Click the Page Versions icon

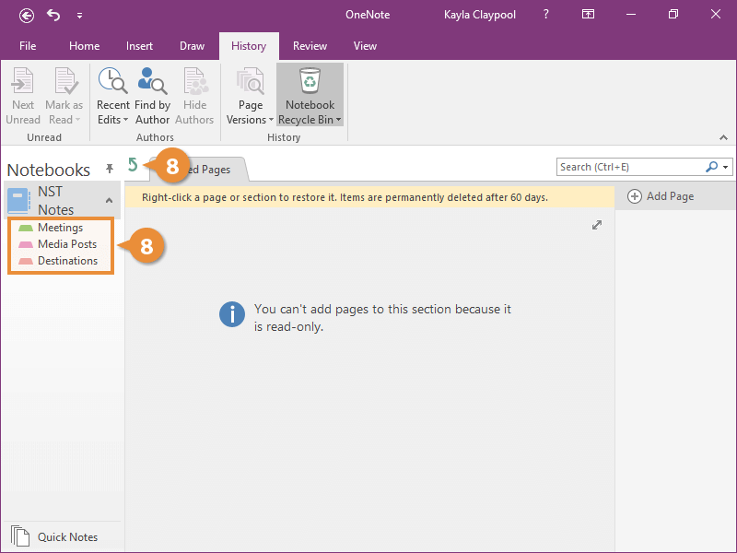pos(250,81)
